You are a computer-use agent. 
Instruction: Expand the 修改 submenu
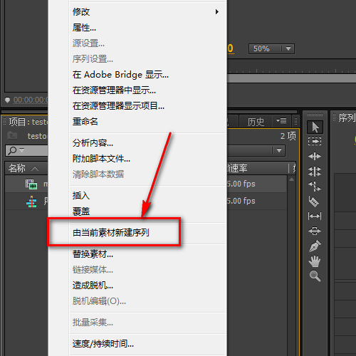pyautogui.click(x=148, y=12)
